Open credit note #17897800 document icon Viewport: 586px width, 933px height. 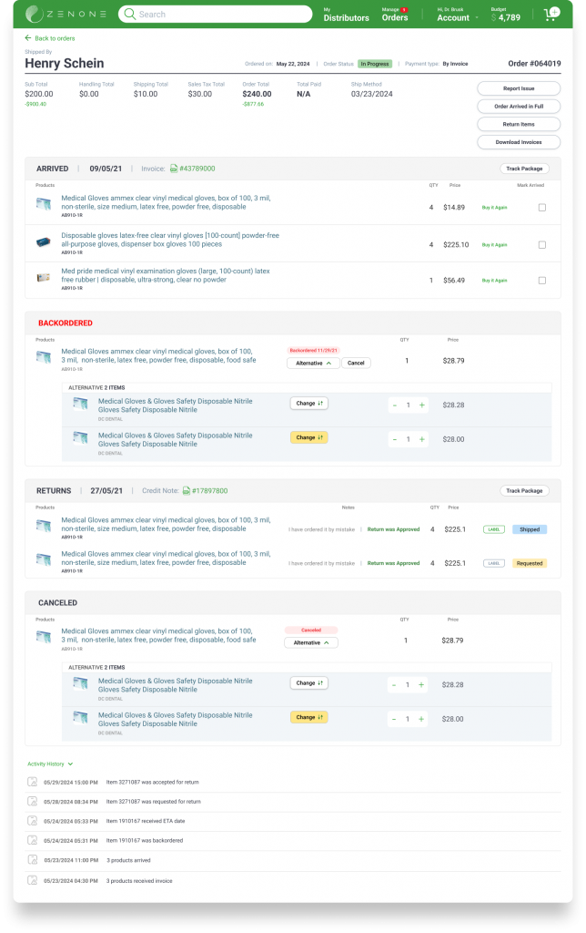click(187, 490)
